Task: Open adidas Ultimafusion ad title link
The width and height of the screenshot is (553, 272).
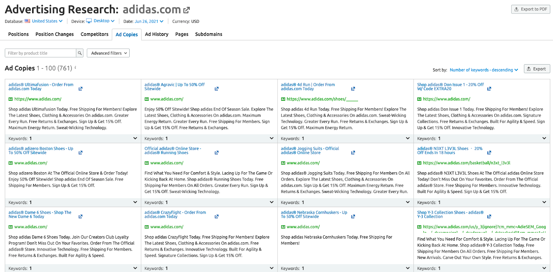Action: (x=41, y=87)
